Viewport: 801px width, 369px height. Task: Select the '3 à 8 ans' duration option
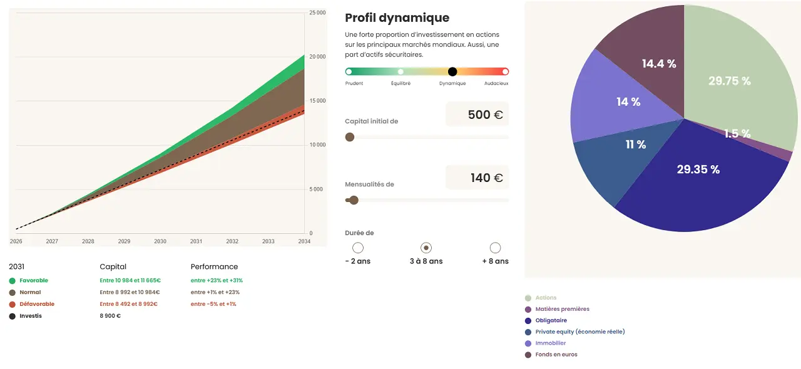tap(426, 248)
